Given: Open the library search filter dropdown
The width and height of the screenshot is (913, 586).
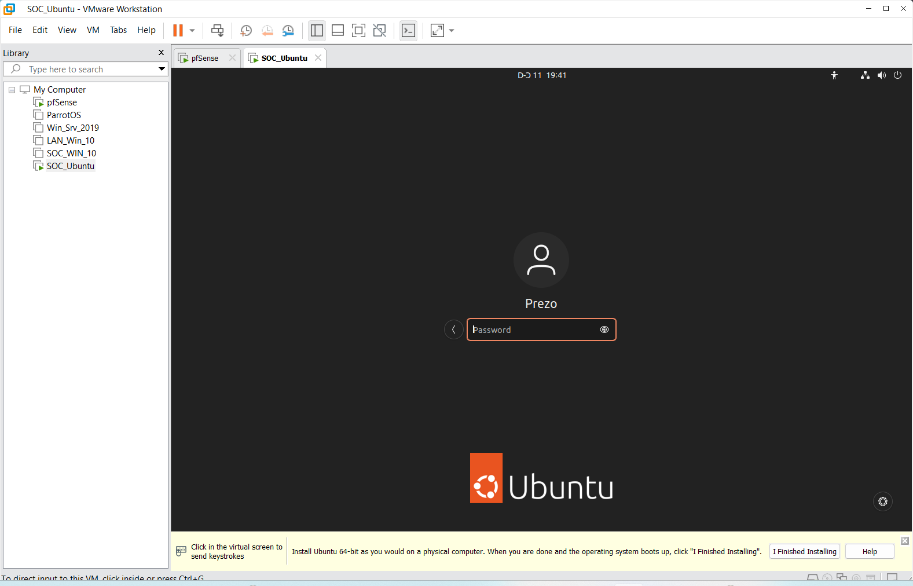Looking at the screenshot, I should coord(162,69).
